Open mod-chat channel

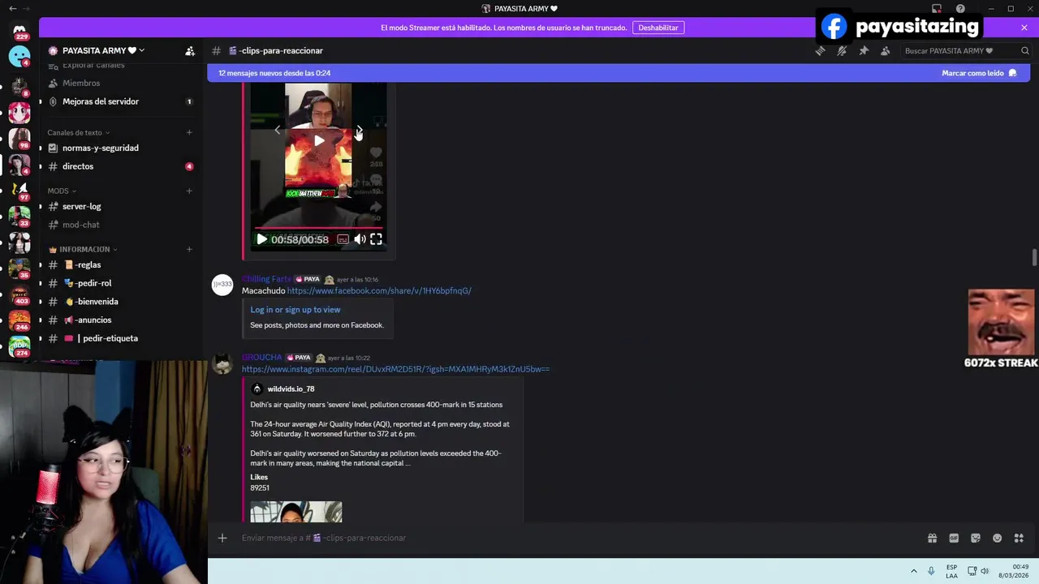81,225
